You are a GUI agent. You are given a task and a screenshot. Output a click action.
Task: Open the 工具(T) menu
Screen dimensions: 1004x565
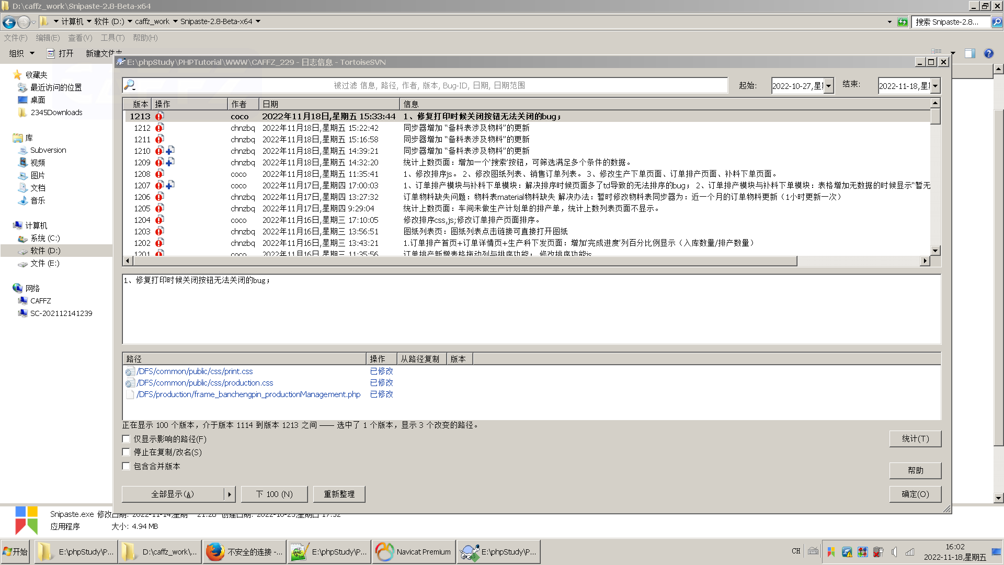point(112,38)
